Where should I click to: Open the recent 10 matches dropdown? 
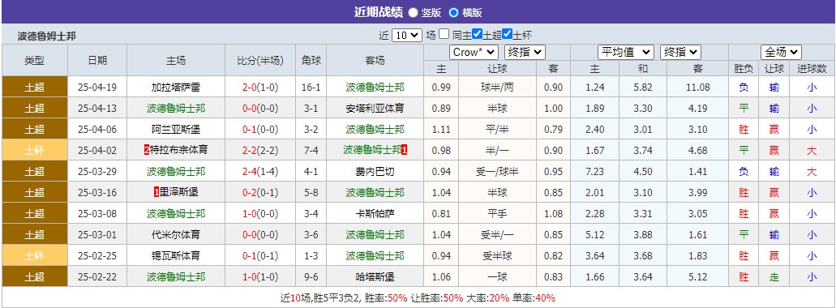click(x=407, y=36)
